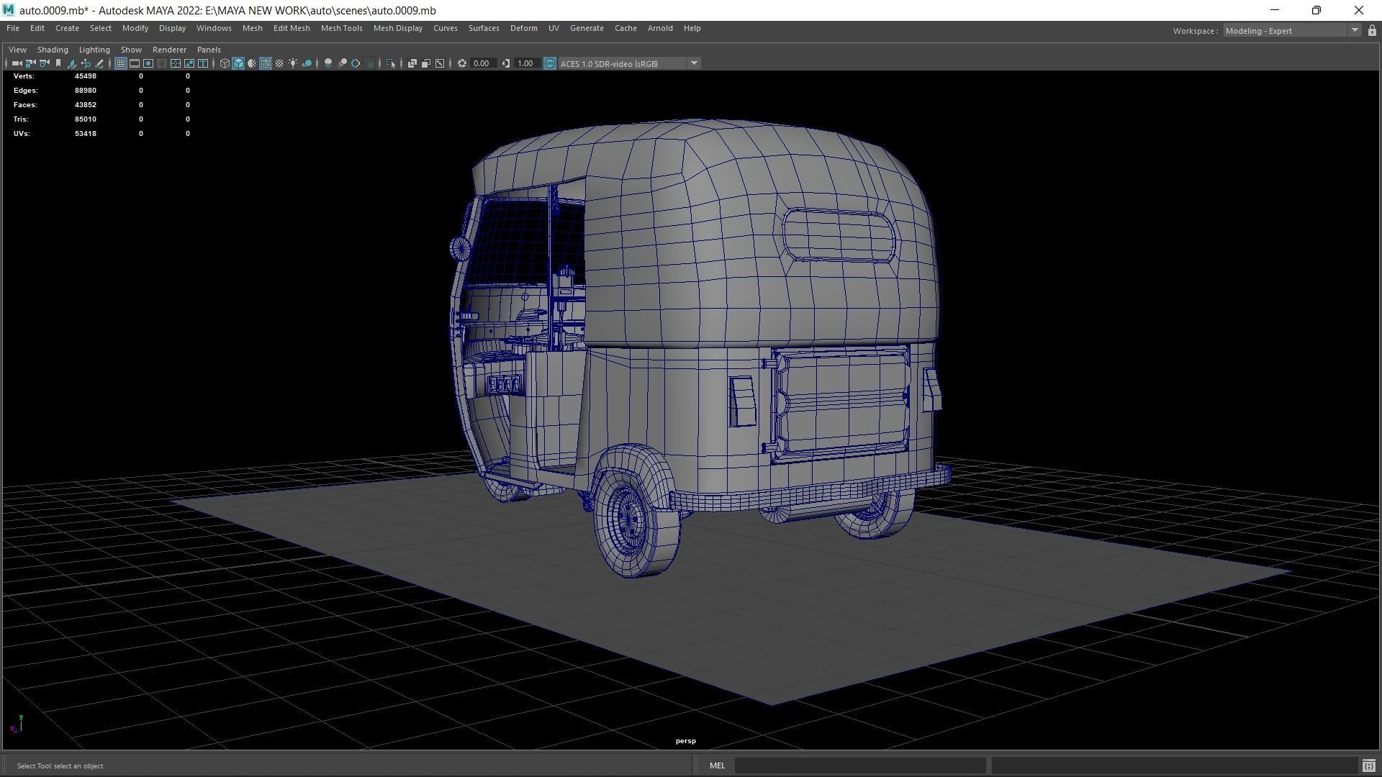Click the Select Camera icon
This screenshot has width=1382, height=777.
click(x=17, y=63)
